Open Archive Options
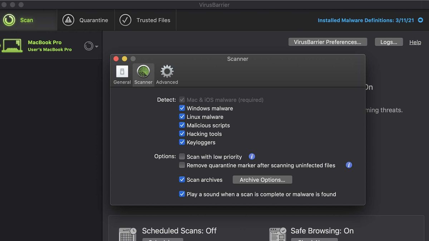The width and height of the screenshot is (429, 241). click(262, 179)
